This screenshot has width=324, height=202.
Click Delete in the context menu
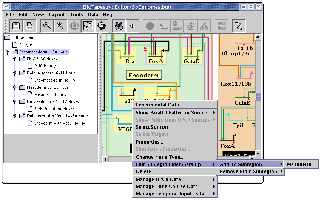tap(143, 172)
